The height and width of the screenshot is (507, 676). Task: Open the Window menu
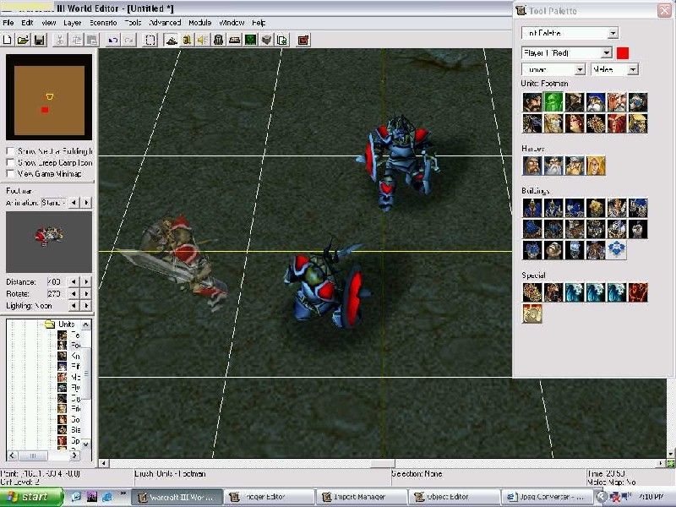232,23
